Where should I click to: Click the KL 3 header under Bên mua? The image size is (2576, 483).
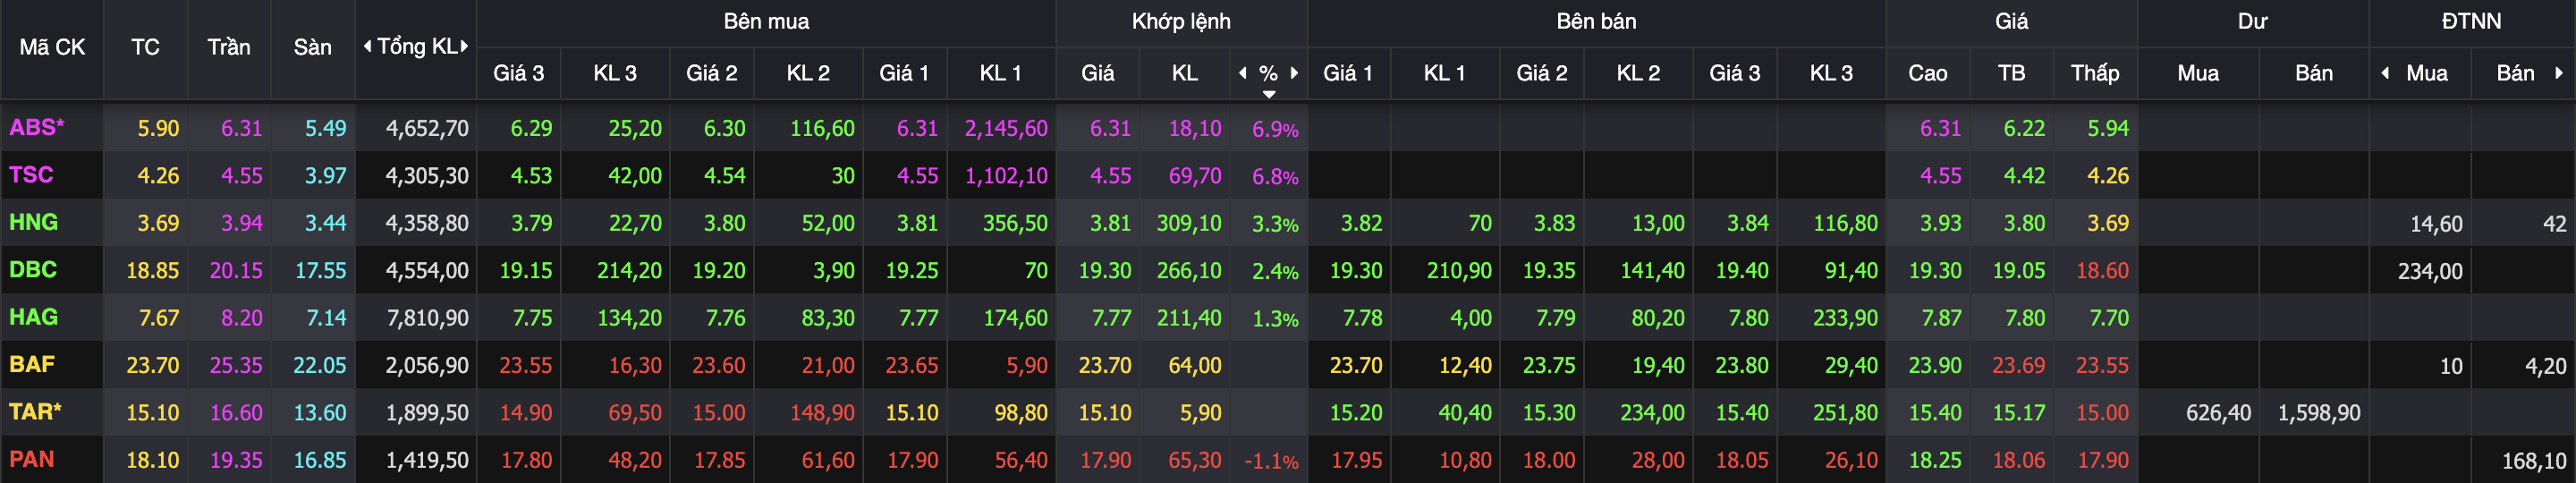point(615,73)
